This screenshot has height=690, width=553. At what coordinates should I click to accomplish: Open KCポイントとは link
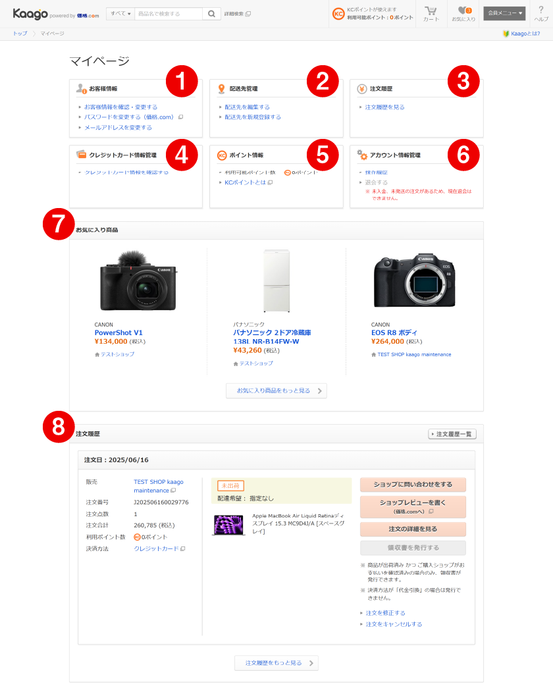point(245,182)
